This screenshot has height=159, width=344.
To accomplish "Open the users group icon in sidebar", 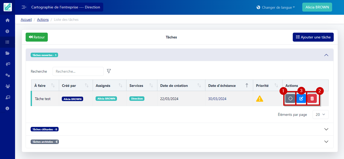I will click(7, 86).
